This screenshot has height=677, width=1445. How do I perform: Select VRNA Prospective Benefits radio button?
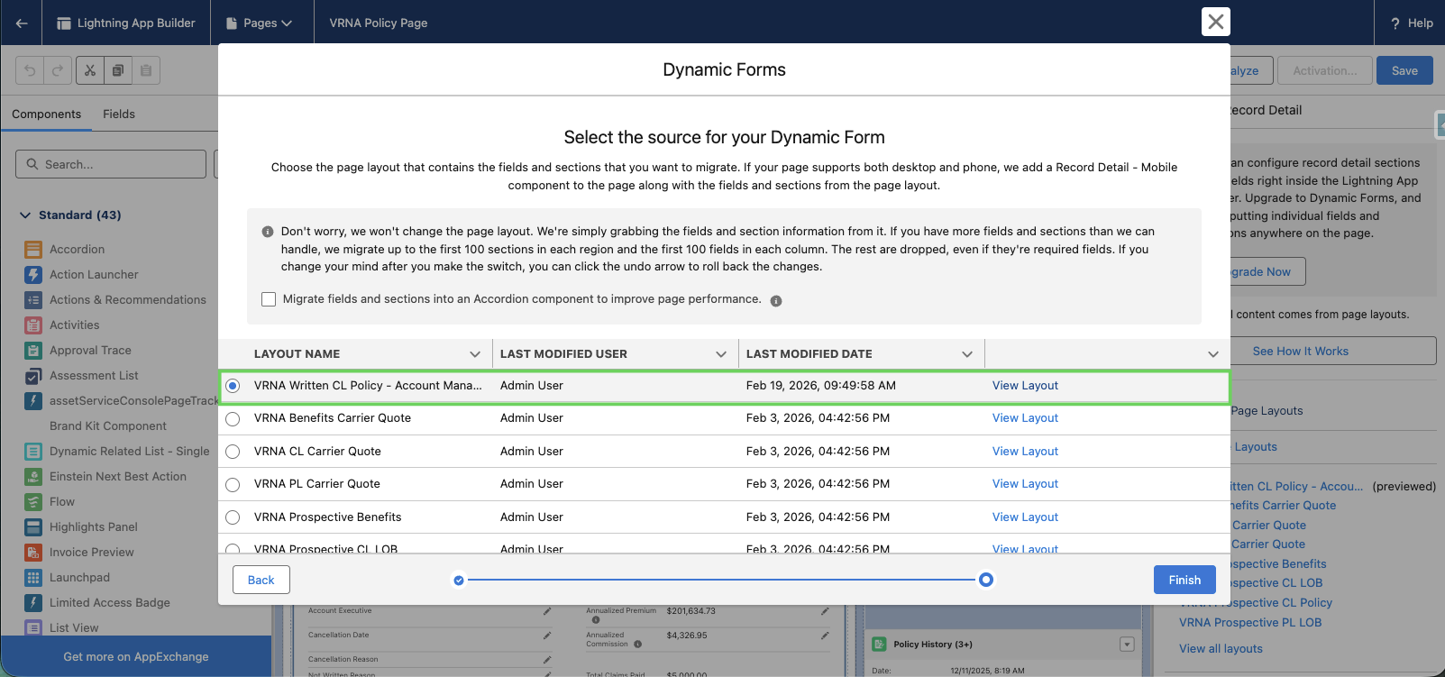(x=233, y=517)
